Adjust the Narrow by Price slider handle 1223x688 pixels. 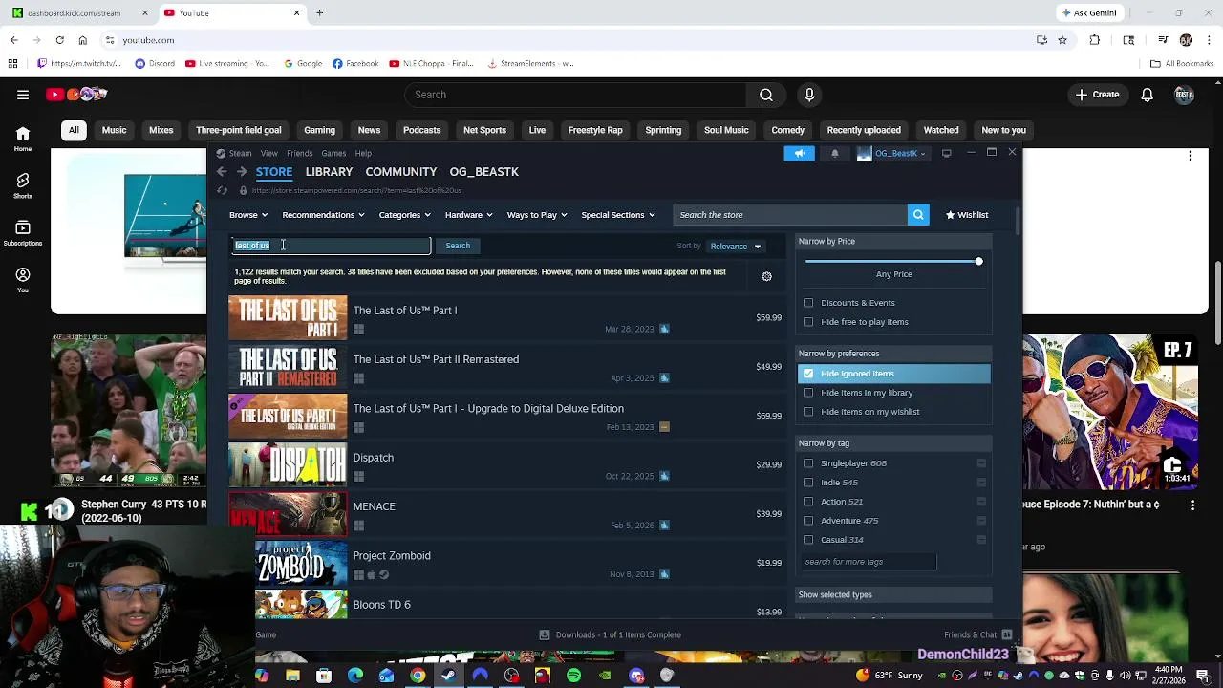[x=978, y=261]
